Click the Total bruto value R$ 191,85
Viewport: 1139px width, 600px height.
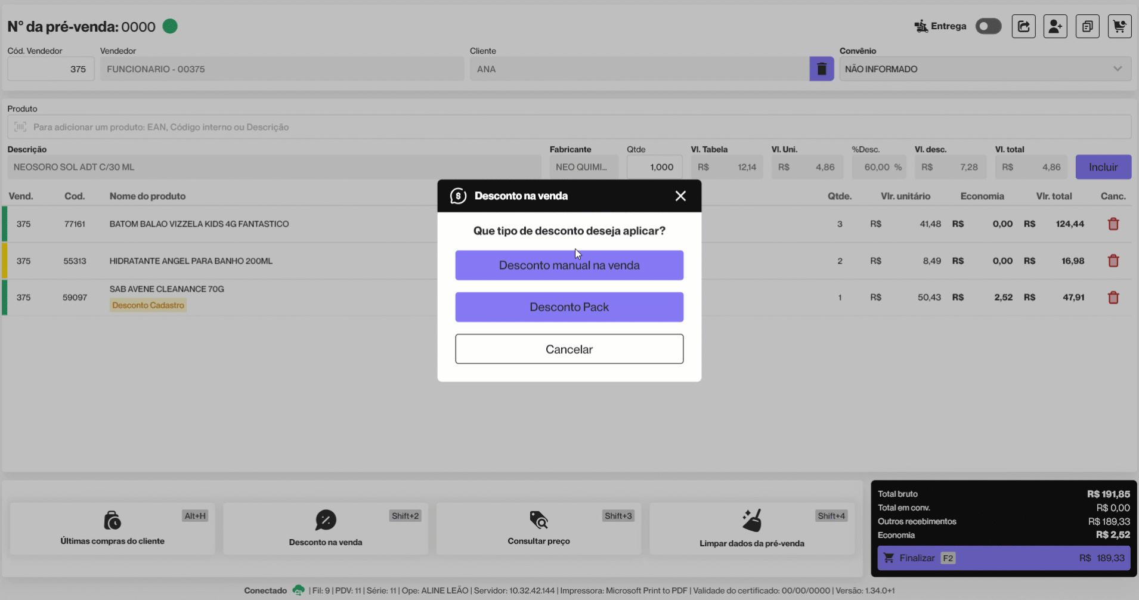[1108, 494]
